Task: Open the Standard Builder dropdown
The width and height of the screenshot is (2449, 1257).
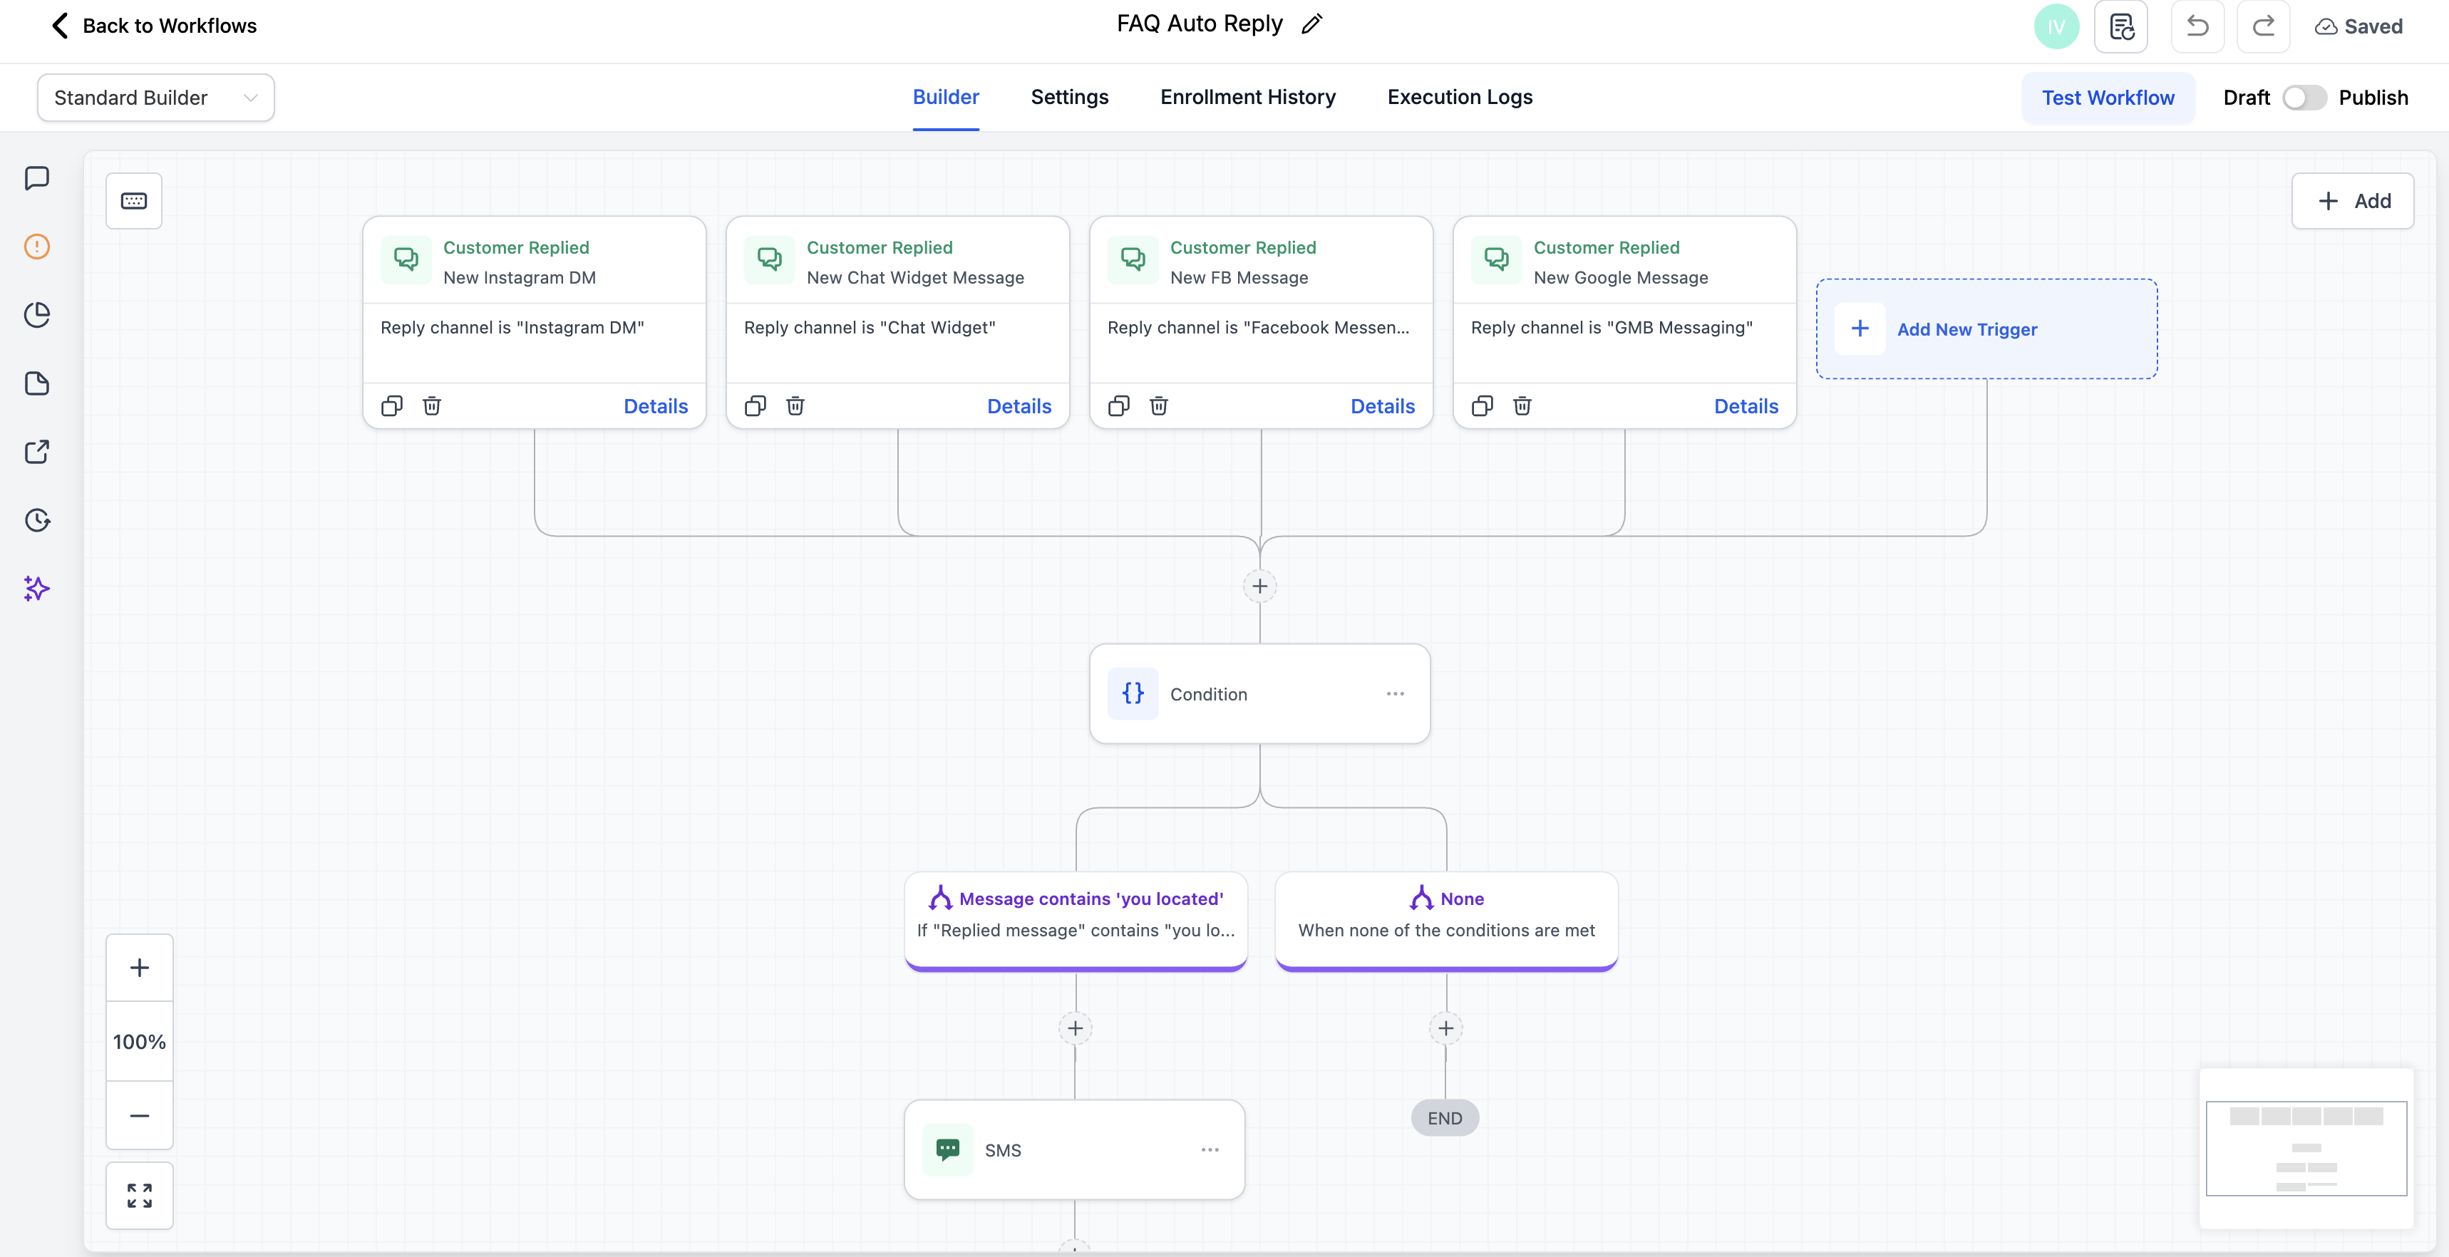Action: (156, 98)
